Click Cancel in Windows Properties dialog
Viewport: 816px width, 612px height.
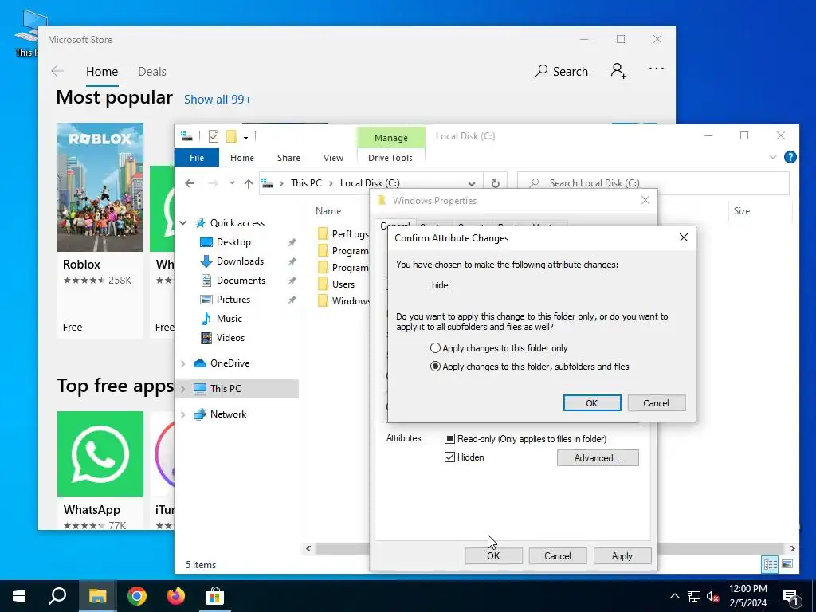557,555
